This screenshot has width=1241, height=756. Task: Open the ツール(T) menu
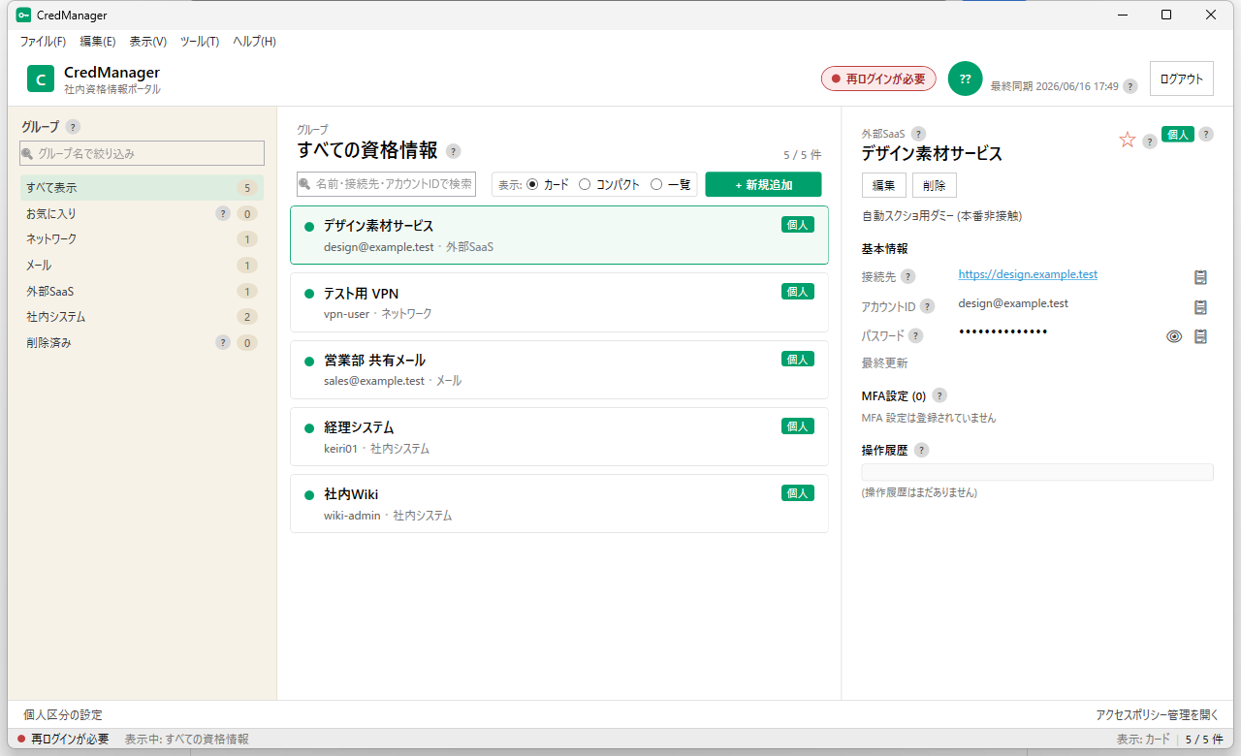tap(199, 42)
